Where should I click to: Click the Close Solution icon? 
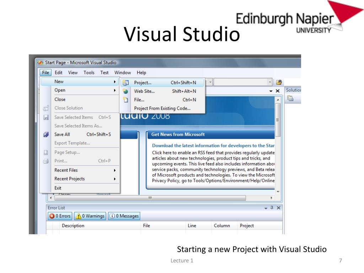[x=46, y=108]
